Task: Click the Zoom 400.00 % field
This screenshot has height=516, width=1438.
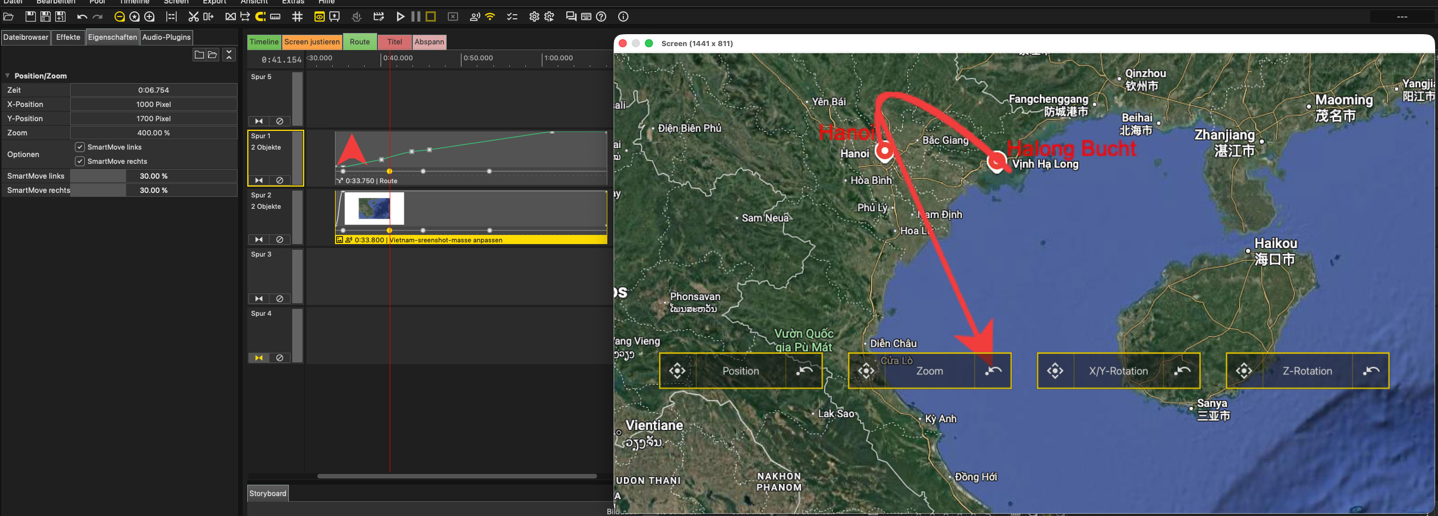Action: 153,133
